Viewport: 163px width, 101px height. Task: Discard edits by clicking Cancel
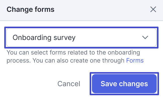tap(69, 84)
